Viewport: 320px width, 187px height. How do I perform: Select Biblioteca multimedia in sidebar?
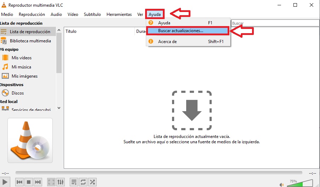[x=30, y=41]
